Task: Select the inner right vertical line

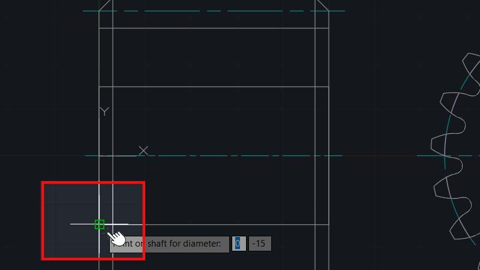Action: (x=315, y=134)
